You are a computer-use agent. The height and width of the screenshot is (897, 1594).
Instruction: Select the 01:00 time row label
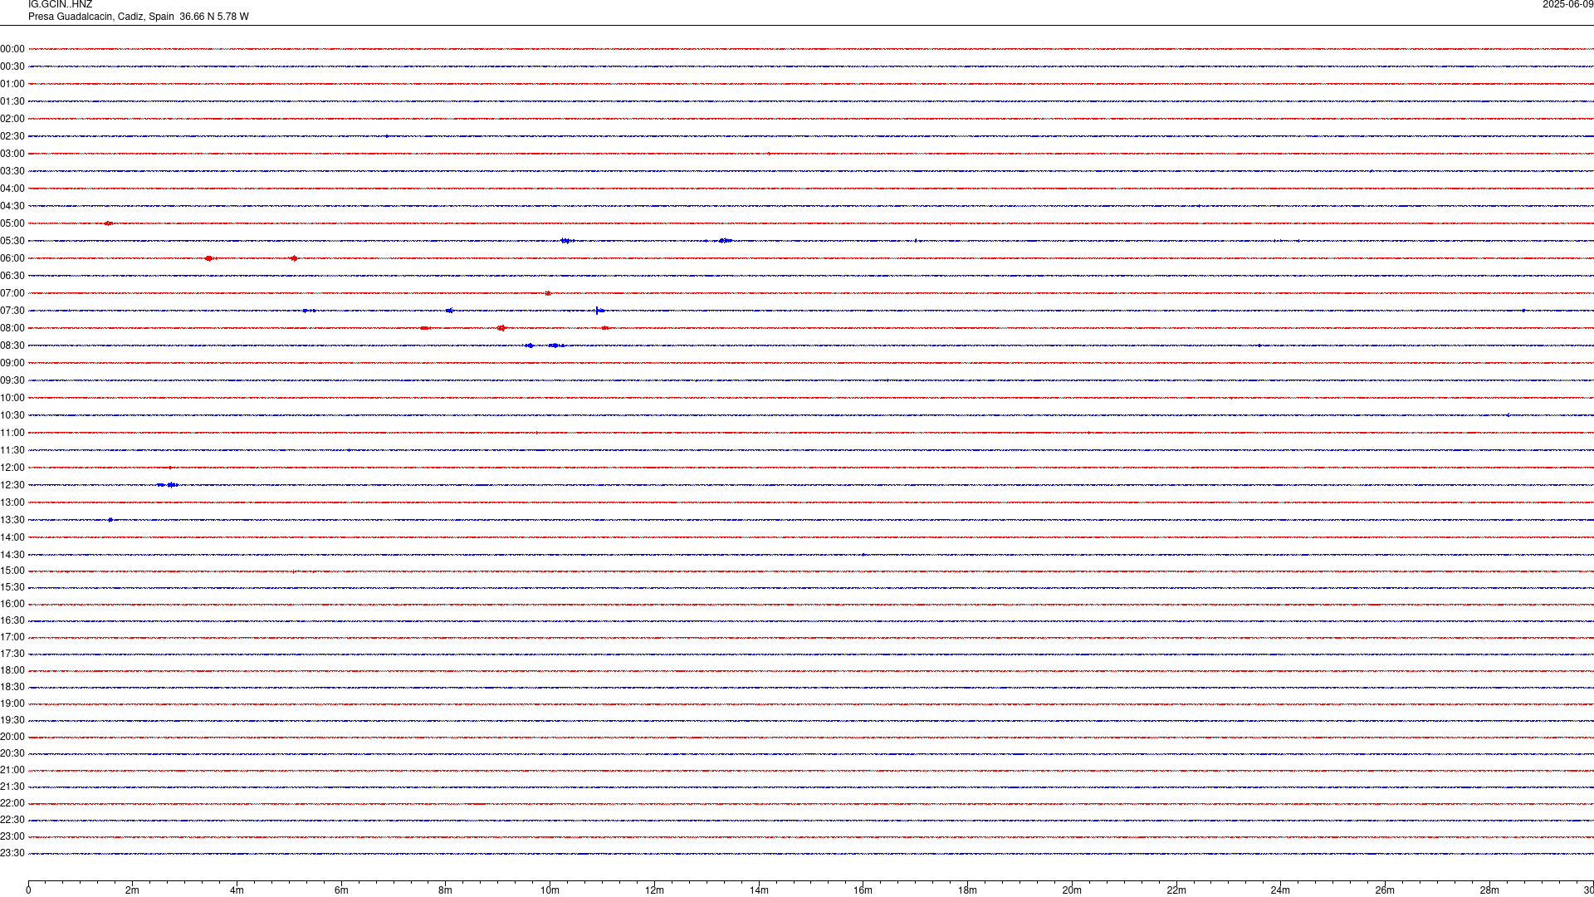click(x=12, y=84)
